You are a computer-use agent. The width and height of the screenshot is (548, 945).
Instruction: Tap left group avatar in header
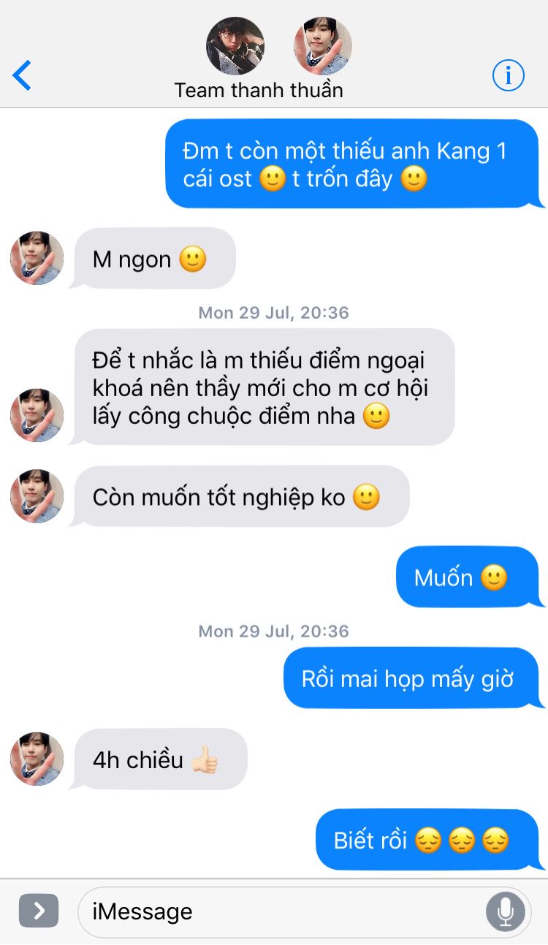pyautogui.click(x=235, y=46)
